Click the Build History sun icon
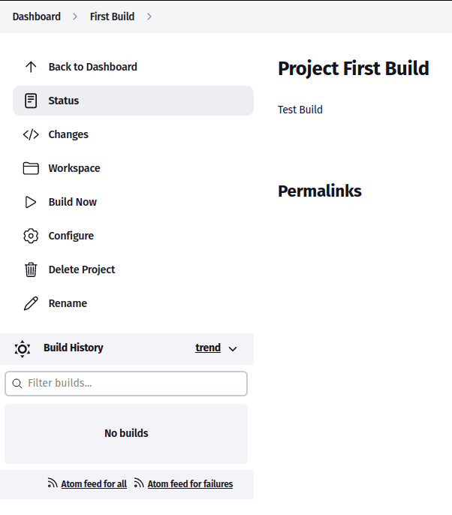452x515 pixels. tap(23, 348)
